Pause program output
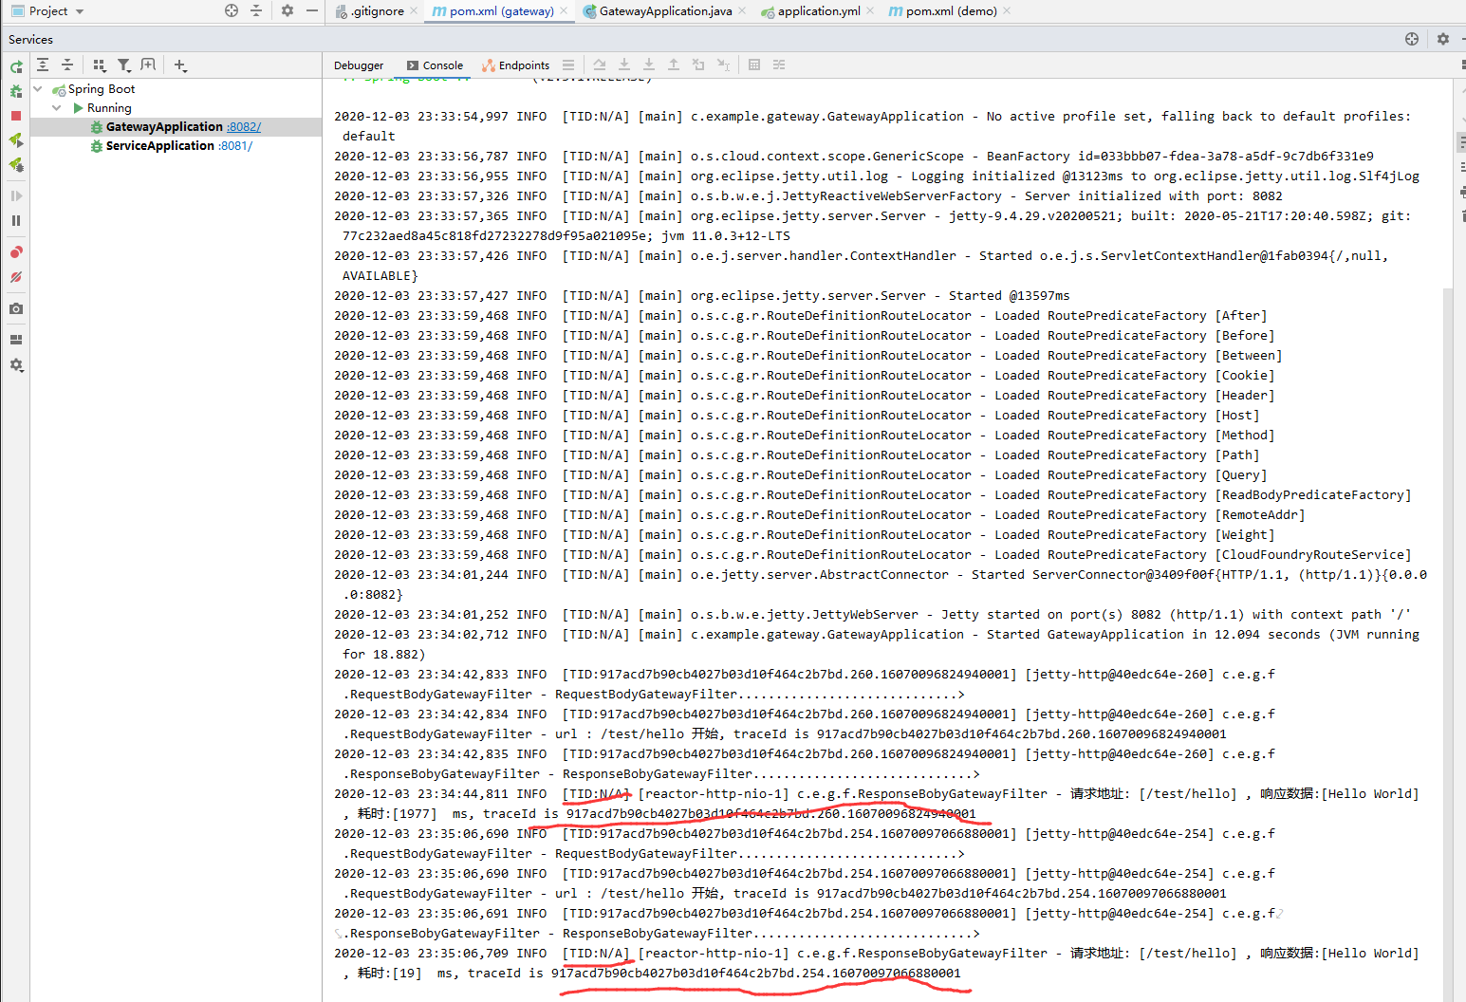 pyautogui.click(x=15, y=220)
